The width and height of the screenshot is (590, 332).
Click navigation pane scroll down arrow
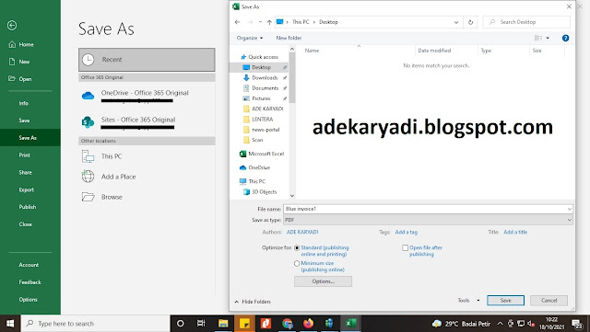point(292,196)
